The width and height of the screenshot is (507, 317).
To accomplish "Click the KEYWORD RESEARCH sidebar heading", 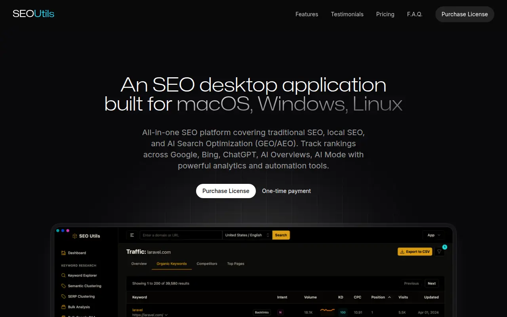I will click(79, 265).
